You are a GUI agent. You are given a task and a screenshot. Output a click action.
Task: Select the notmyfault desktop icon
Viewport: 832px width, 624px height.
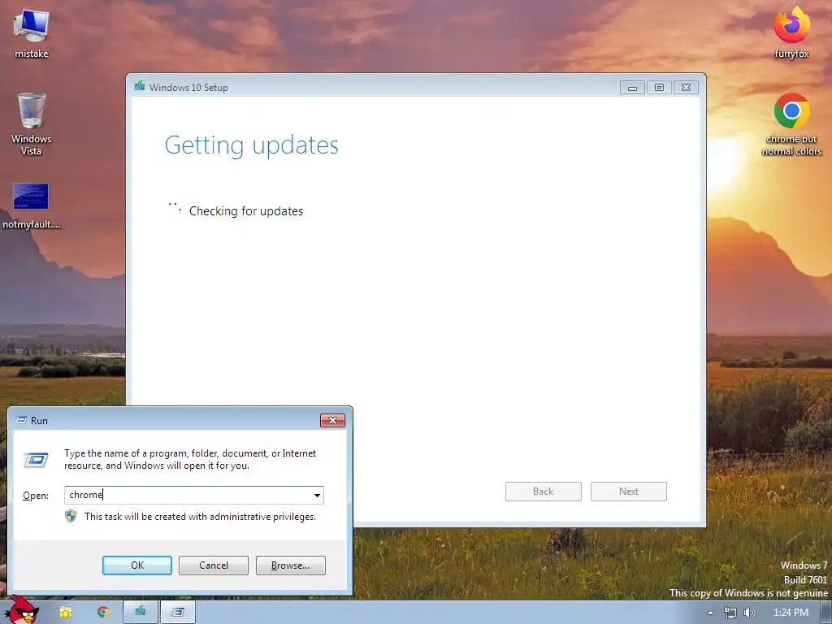32,206
